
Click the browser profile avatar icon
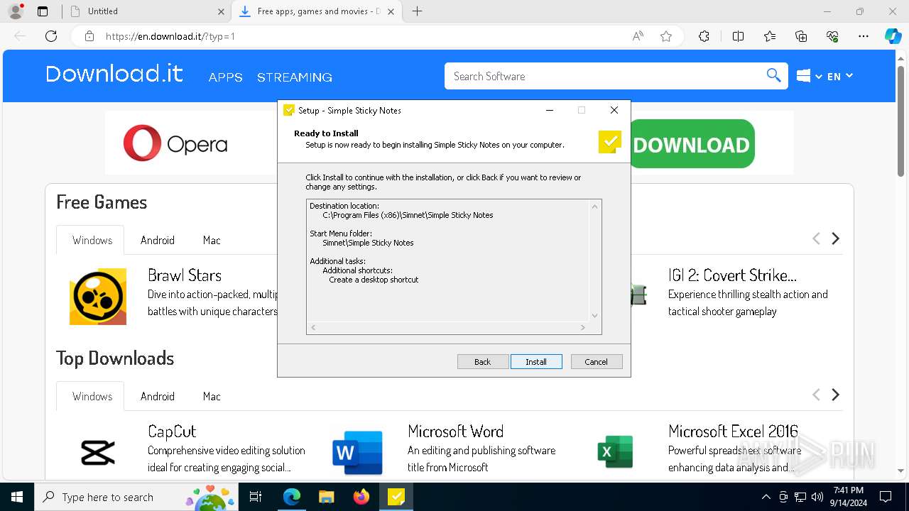[x=16, y=11]
